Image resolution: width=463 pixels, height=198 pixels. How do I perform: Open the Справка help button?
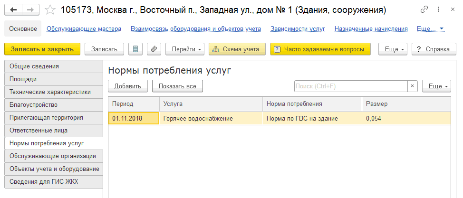(434, 49)
